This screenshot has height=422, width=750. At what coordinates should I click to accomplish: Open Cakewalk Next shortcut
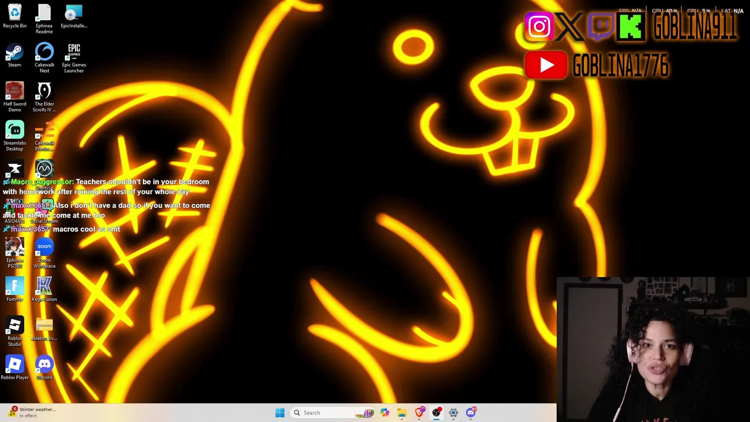[44, 58]
